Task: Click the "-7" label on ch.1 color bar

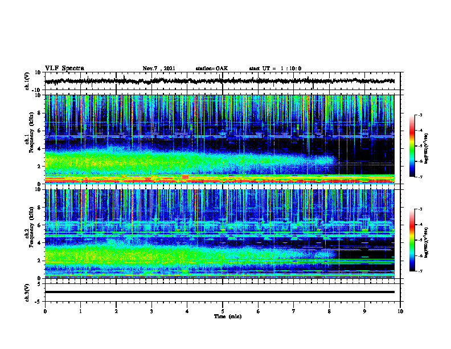Action: tap(420, 177)
